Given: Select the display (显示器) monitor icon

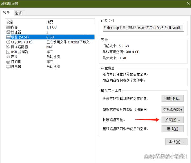Looking at the screenshot, I should 8,67.
